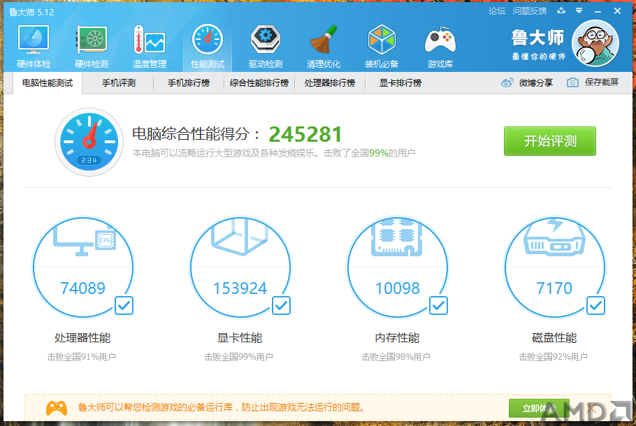Uncheck the 磁盘性能 test checkbox

point(596,306)
